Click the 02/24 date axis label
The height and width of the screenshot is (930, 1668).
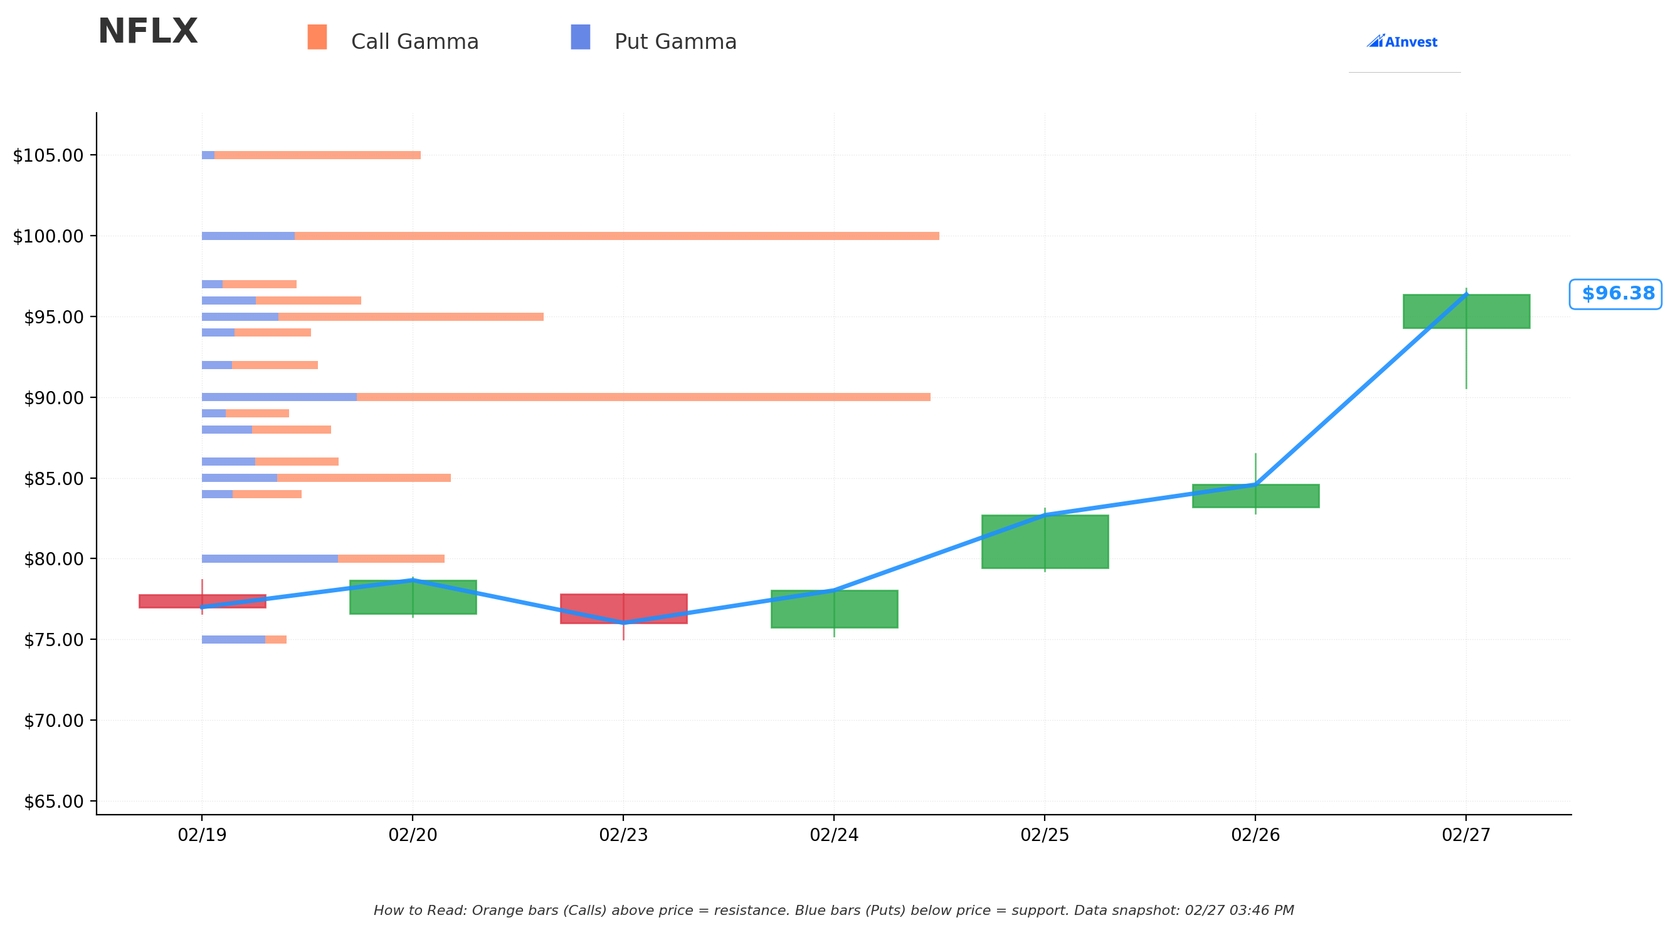click(x=834, y=835)
